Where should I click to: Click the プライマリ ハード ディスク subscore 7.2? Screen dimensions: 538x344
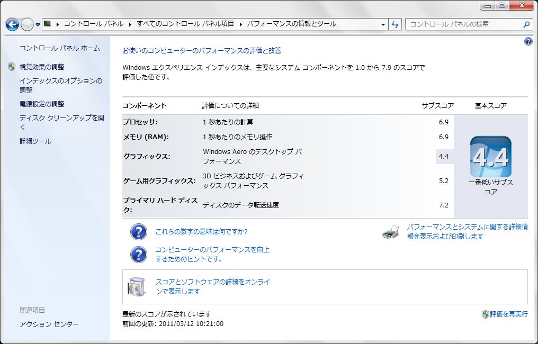coord(444,205)
